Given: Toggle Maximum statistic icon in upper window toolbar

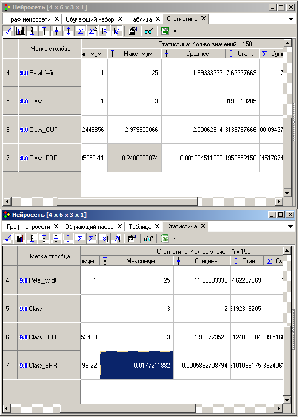Looking at the screenshot, I should click(x=45, y=31).
